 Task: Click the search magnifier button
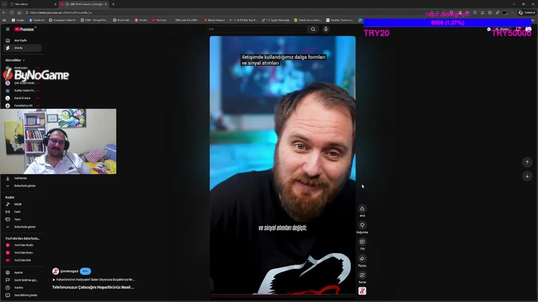click(x=313, y=29)
